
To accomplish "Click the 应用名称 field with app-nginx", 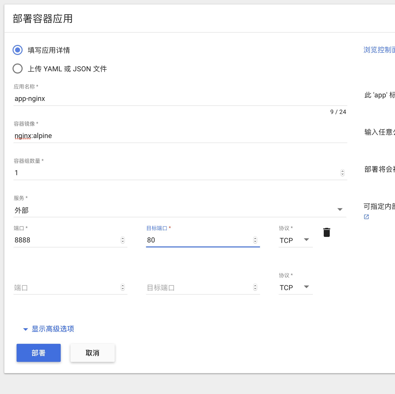I will pos(180,99).
